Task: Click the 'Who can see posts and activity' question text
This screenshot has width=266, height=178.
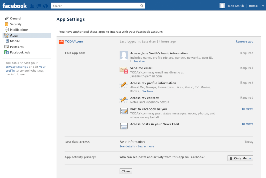Action: click(162, 157)
